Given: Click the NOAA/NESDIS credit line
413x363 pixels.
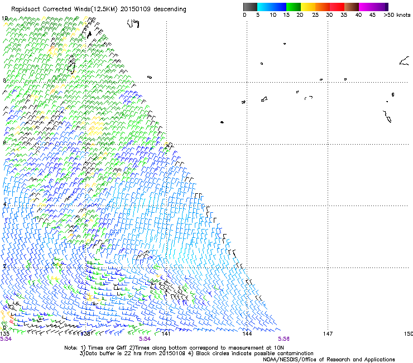Looking at the screenshot, I should tap(329, 360).
